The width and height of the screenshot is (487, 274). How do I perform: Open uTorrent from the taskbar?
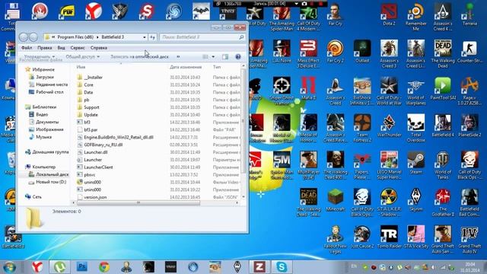[x=59, y=267]
